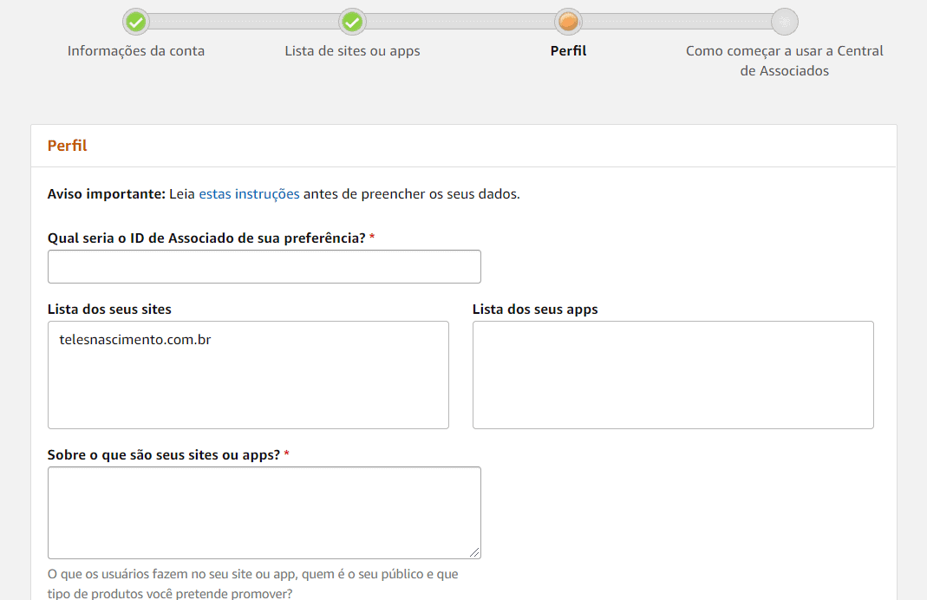Open Como começar a usar a Central de Associados
Image resolution: width=927 pixels, height=600 pixels.
click(x=784, y=61)
